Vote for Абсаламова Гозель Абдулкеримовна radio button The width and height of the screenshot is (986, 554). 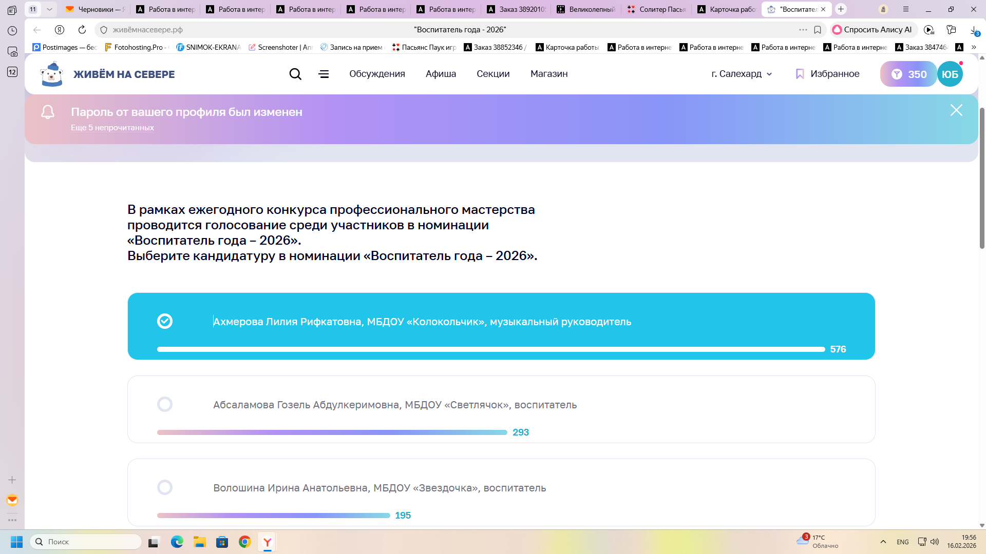165,404
